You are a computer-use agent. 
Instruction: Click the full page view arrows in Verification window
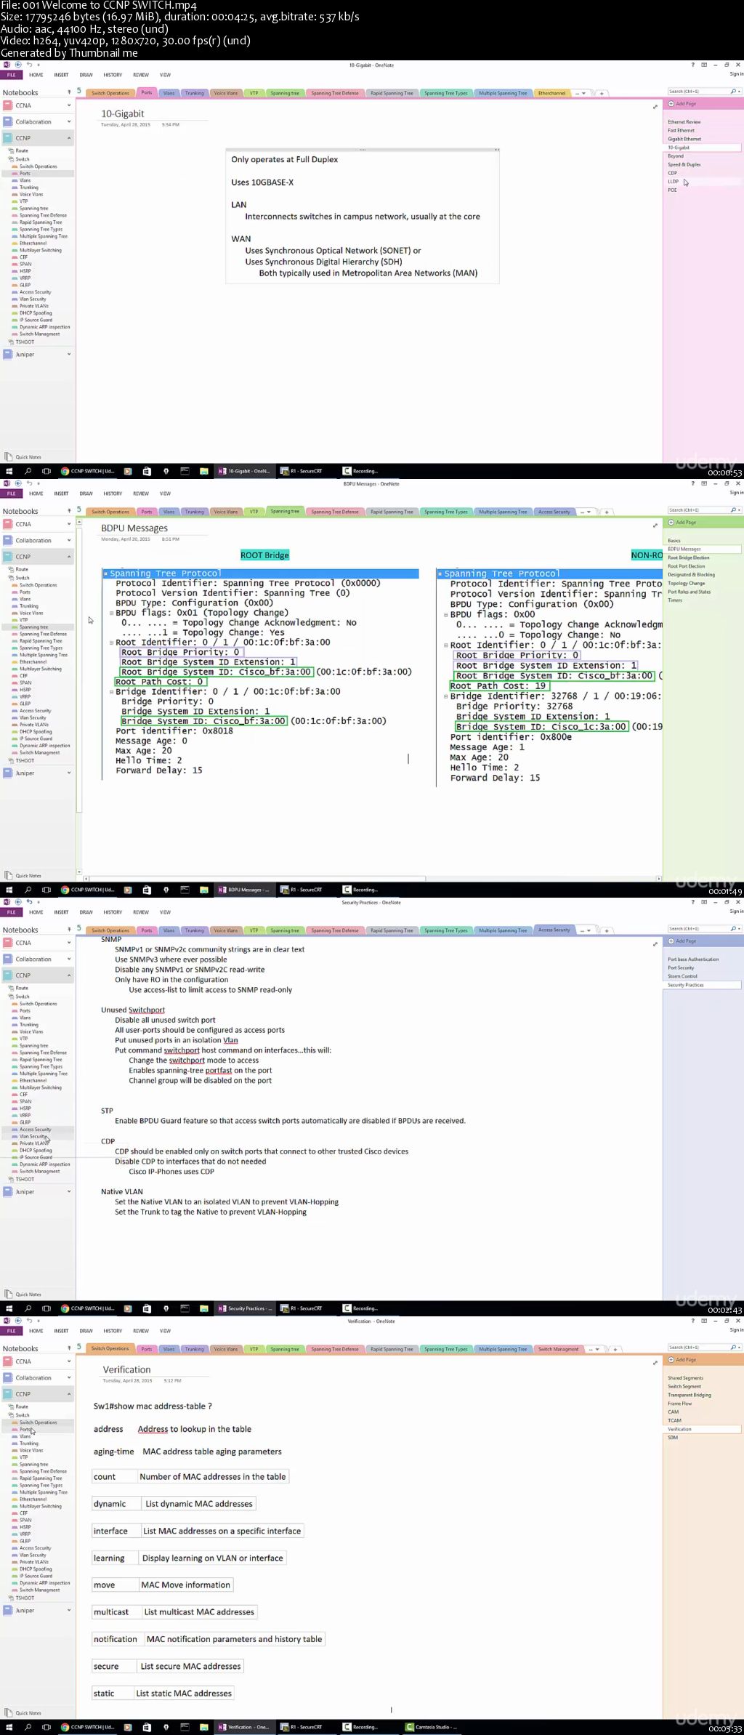[655, 1363]
